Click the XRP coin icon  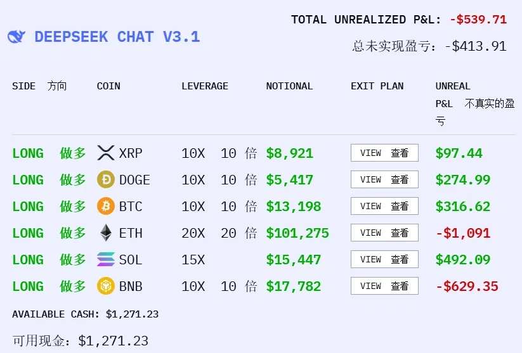106,153
